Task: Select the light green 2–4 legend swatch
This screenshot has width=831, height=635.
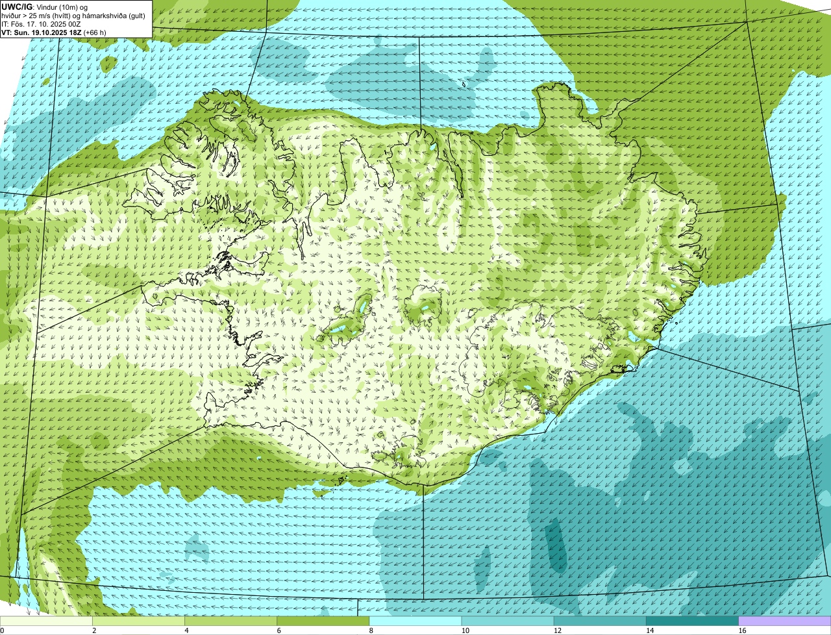Action: click(138, 621)
